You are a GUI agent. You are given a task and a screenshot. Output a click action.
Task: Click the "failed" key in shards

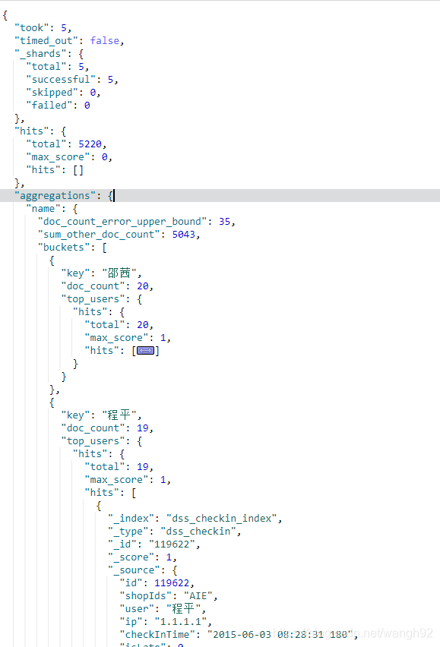point(49,106)
